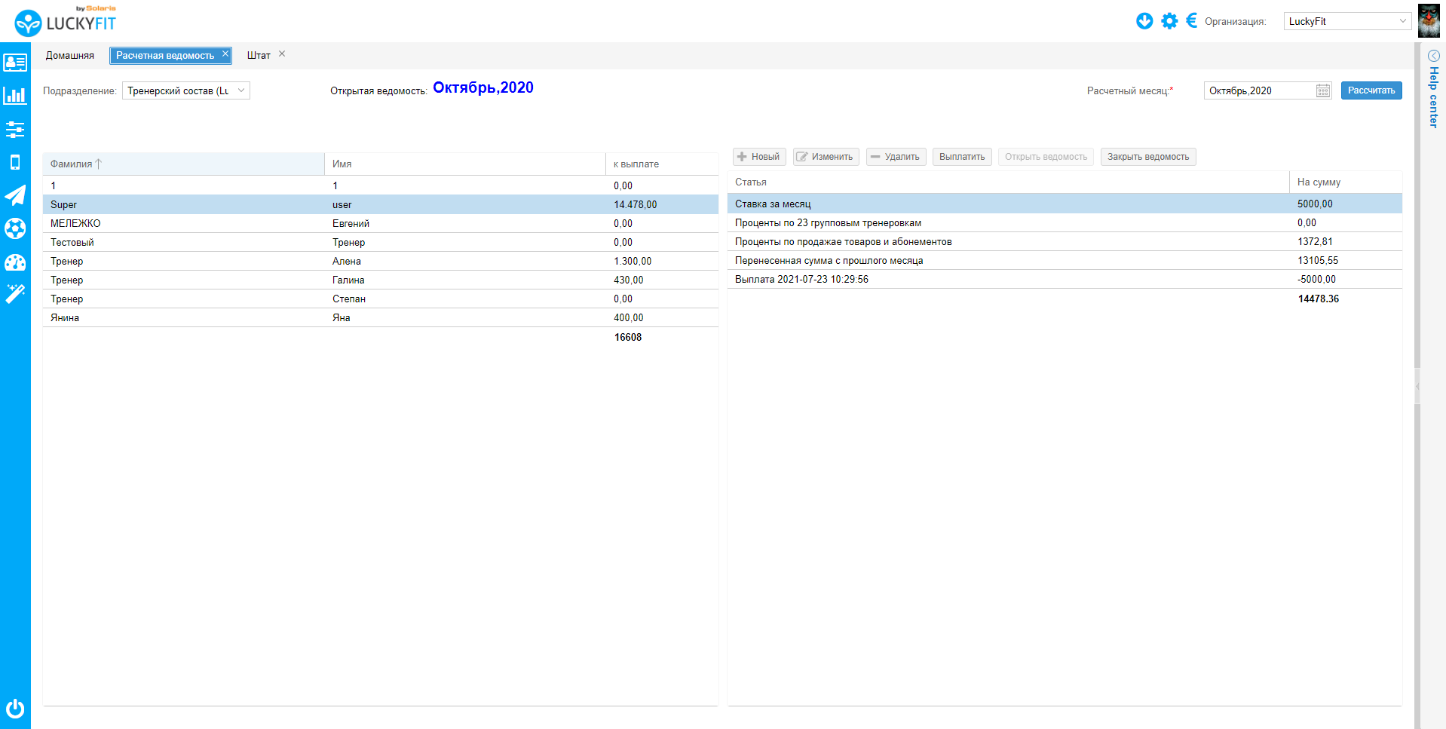Image resolution: width=1446 pixels, height=729 pixels.
Task: Click the blue download arrow icon
Action: click(1144, 21)
